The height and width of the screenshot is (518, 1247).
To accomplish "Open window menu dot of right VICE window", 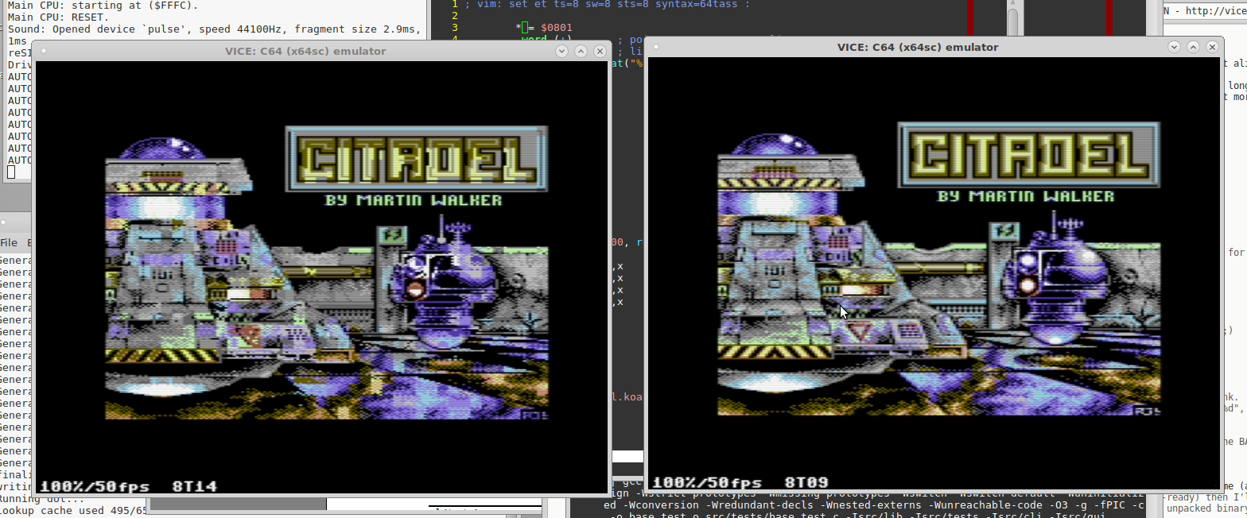I will pyautogui.click(x=655, y=47).
